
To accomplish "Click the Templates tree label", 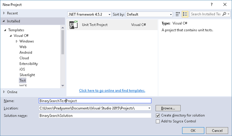I will (16, 30).
